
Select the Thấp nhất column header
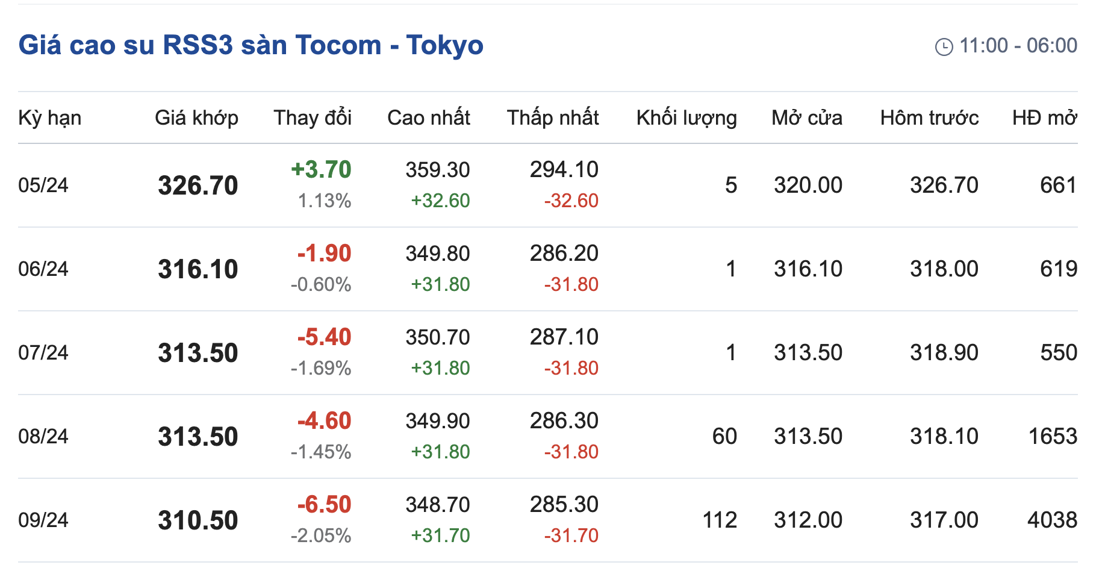(552, 117)
